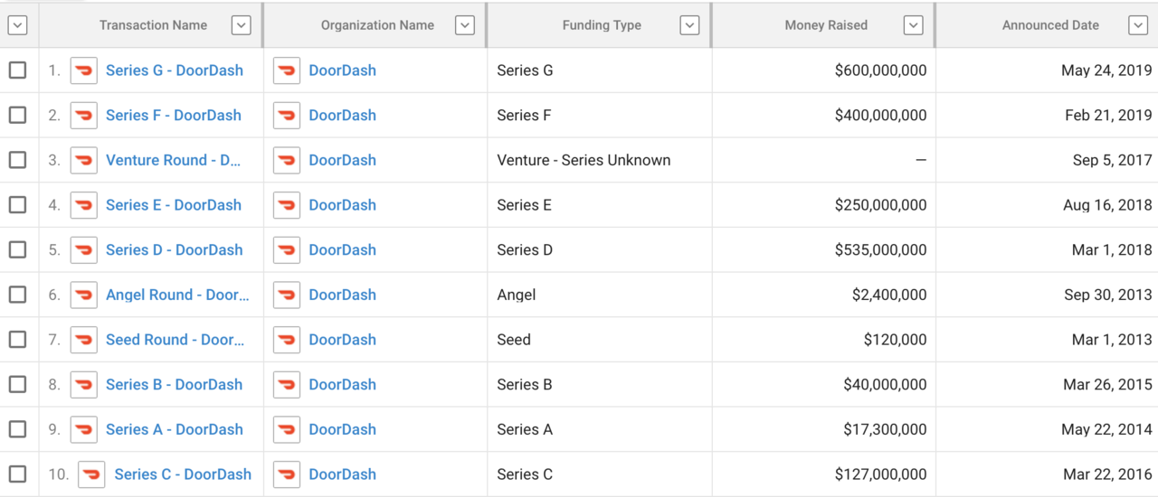
Task: Click DoorDash logo icon beside Series G transaction
Action: click(84, 70)
